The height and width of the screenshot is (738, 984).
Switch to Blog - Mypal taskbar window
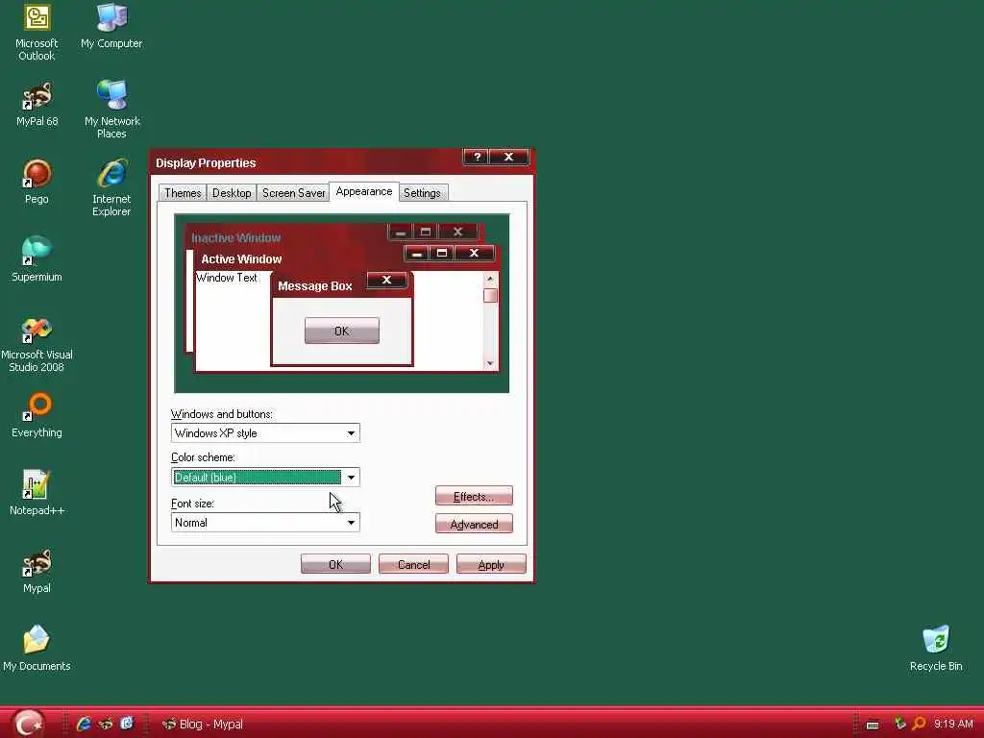click(x=203, y=724)
